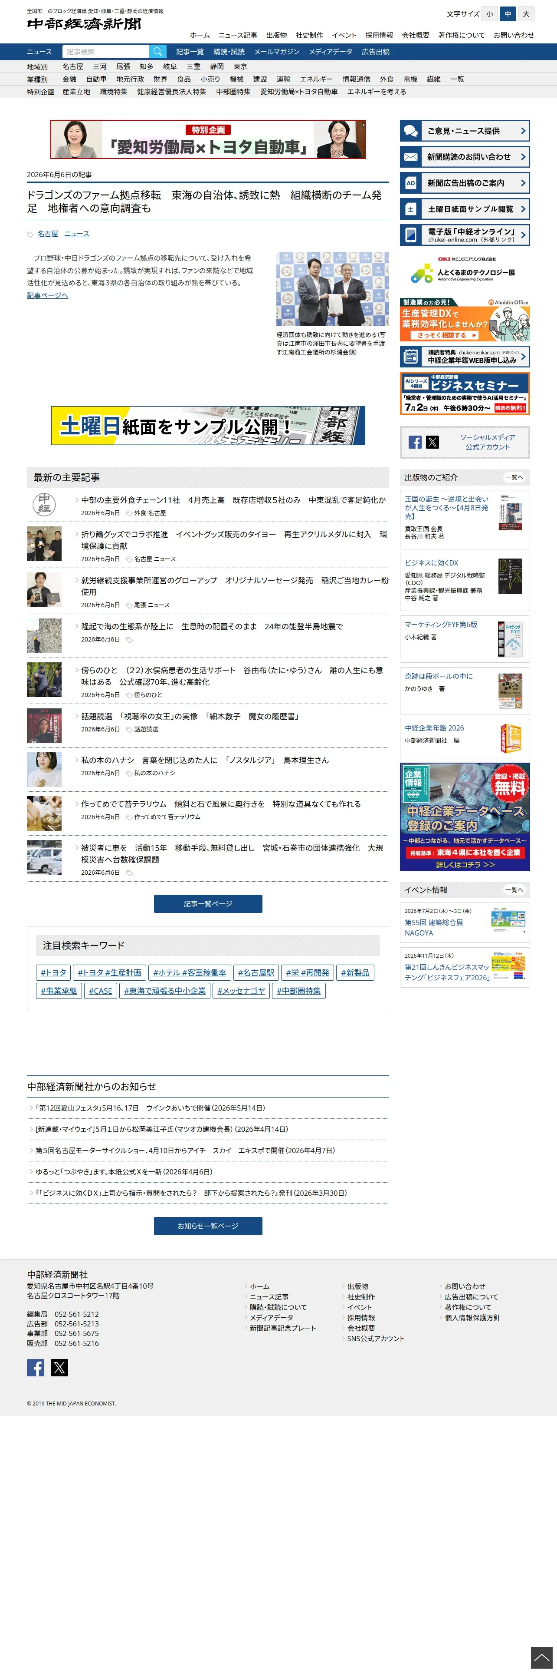Set text size to 小
557x1673 pixels.
click(490, 13)
